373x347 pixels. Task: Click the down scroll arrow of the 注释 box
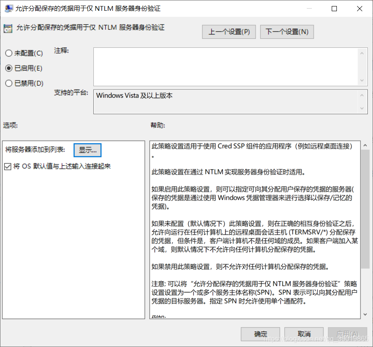pos(362,80)
